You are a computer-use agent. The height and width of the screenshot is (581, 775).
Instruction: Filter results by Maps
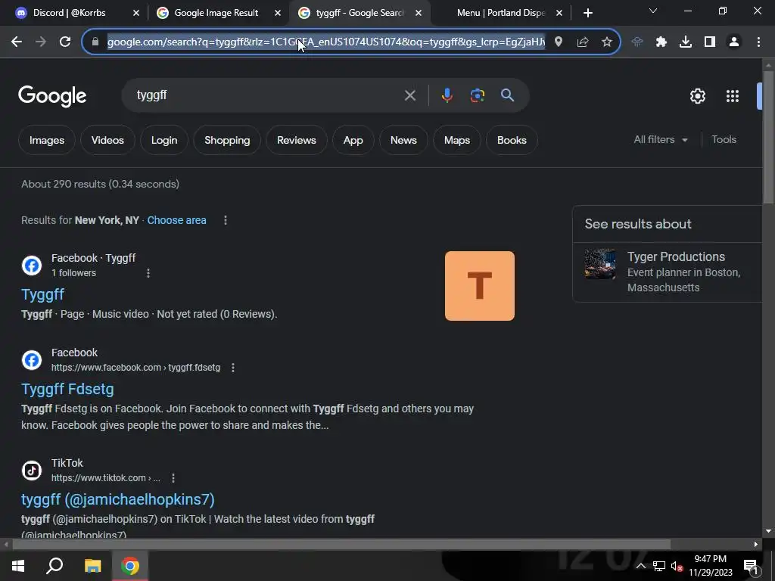coord(457,140)
